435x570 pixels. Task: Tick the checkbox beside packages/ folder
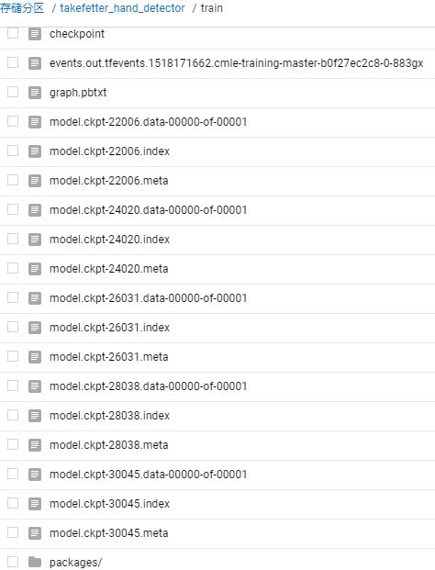tap(13, 562)
